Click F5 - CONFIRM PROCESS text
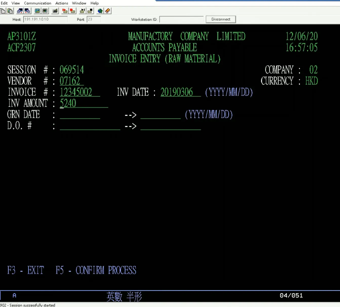The image size is (340, 307). 96,270
